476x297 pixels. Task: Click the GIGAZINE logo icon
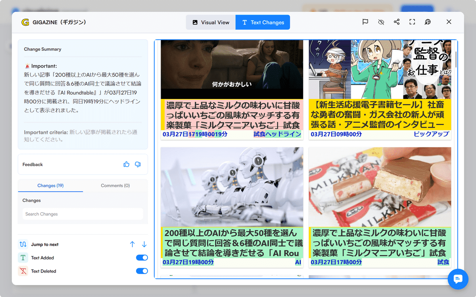tap(25, 22)
